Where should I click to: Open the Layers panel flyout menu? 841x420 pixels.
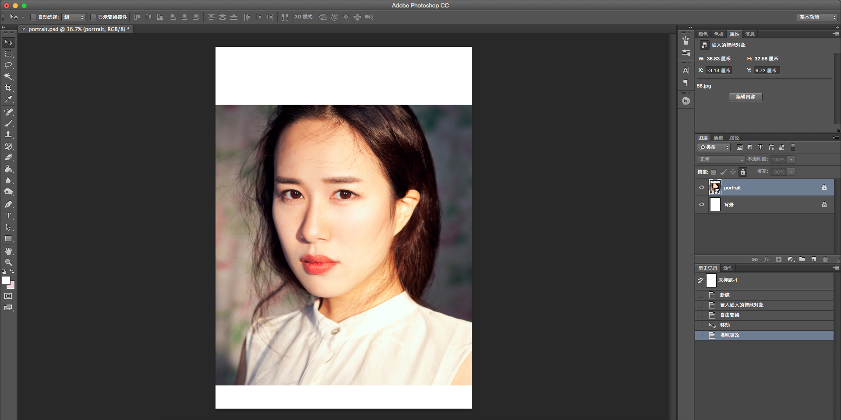(836, 138)
